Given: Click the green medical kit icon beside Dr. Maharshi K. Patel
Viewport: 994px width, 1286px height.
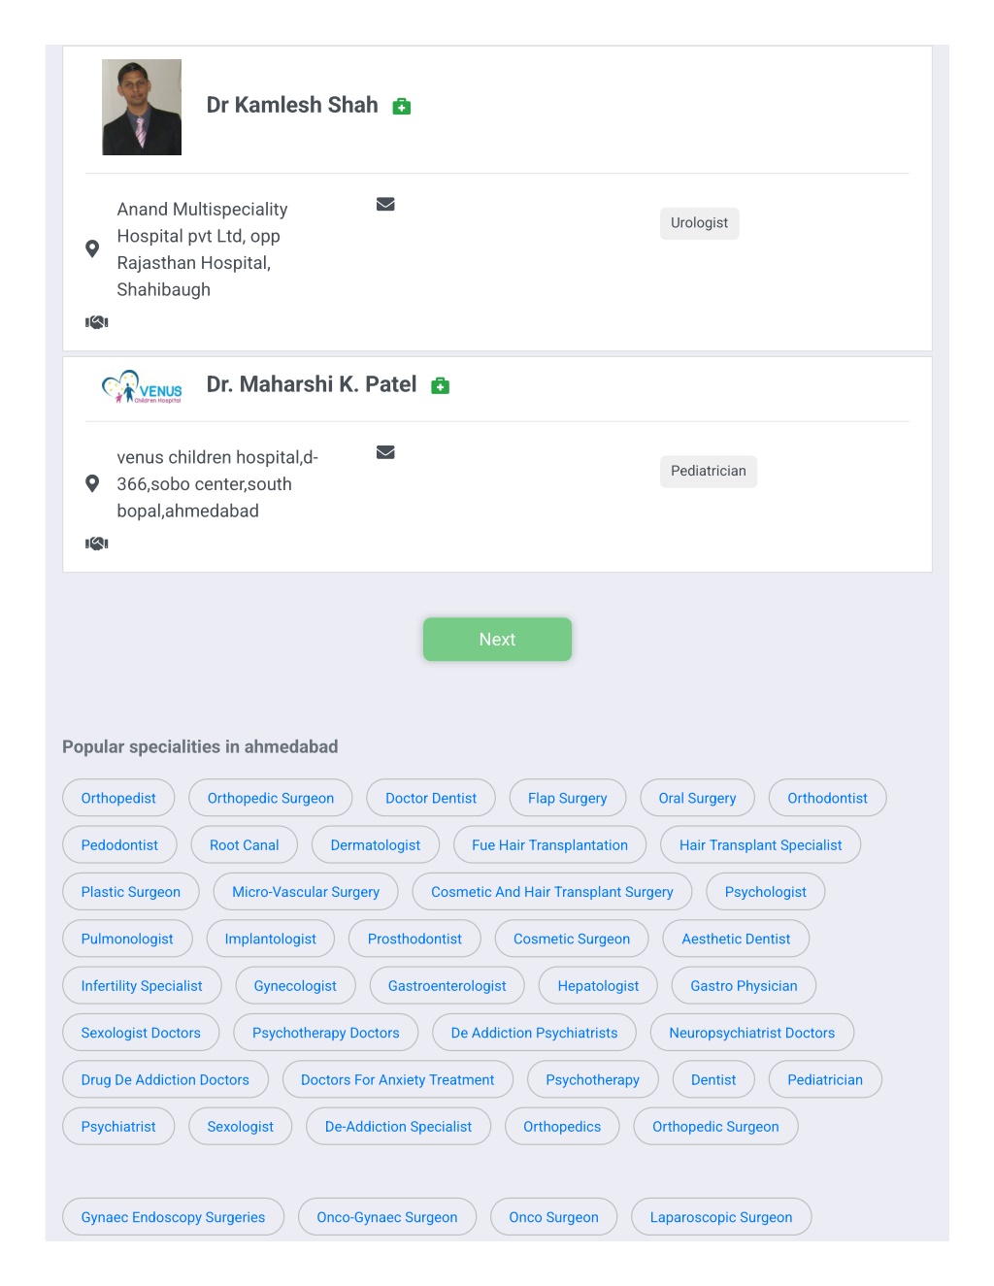Looking at the screenshot, I should click(x=440, y=385).
